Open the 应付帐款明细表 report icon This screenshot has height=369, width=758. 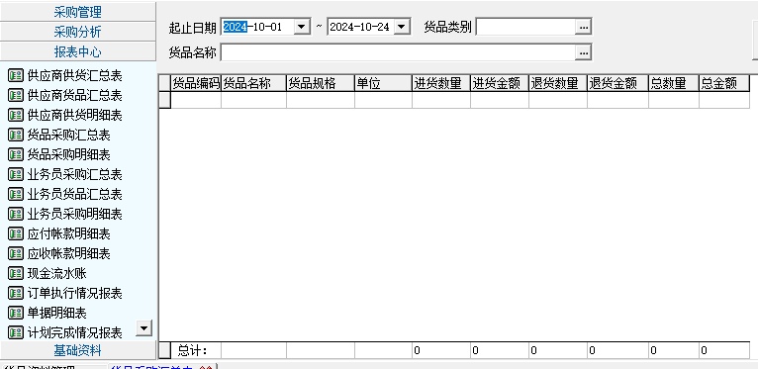coord(16,233)
